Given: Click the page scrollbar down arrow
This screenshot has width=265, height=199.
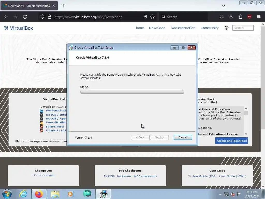Looking at the screenshot, I should pyautogui.click(x=263, y=187).
